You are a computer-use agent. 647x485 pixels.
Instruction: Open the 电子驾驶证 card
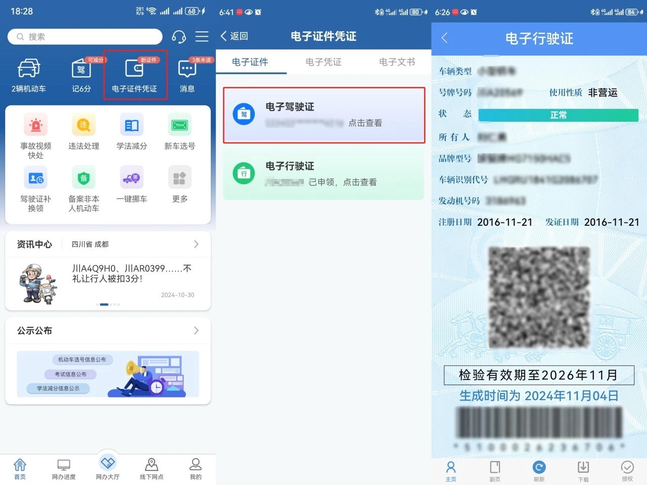click(323, 115)
